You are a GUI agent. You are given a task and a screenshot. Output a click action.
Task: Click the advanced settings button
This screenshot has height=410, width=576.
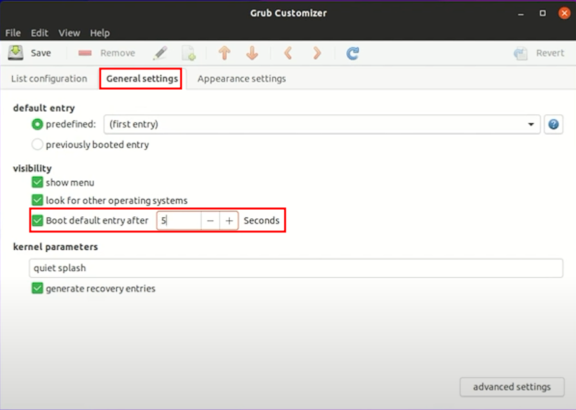[x=512, y=387]
